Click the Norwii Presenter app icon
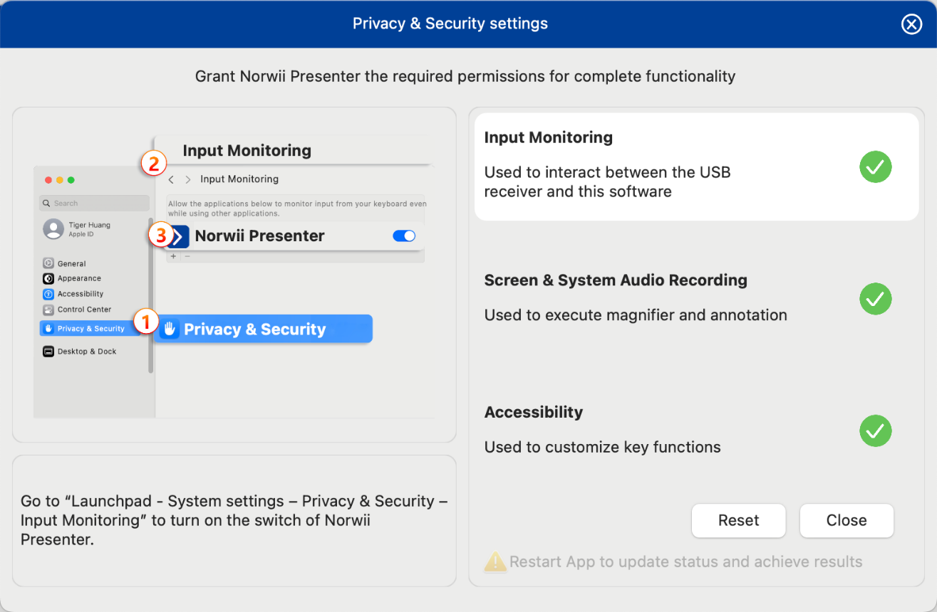This screenshot has width=937, height=612. tap(178, 236)
